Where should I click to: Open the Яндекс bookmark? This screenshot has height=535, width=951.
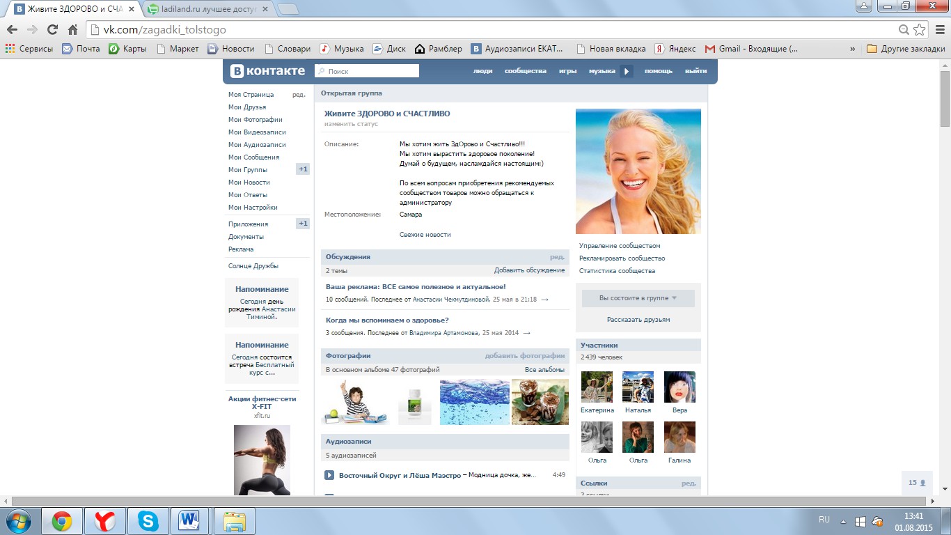675,49
